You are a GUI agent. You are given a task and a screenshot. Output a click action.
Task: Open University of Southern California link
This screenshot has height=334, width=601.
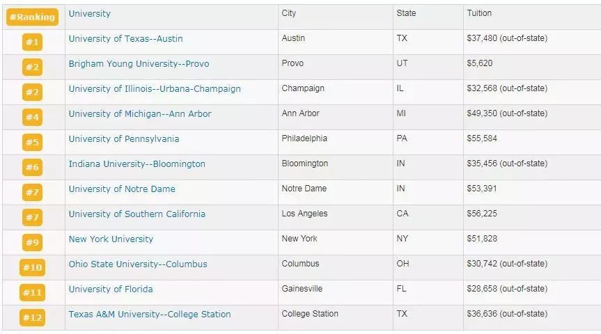[x=136, y=214]
